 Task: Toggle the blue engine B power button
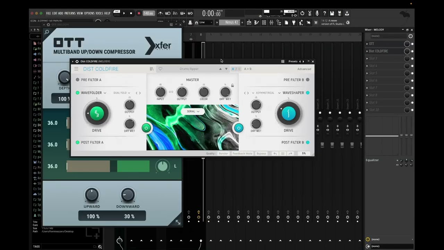pyautogui.click(x=239, y=128)
